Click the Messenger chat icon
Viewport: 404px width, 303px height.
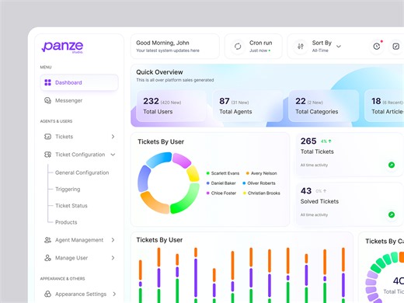pyautogui.click(x=47, y=100)
